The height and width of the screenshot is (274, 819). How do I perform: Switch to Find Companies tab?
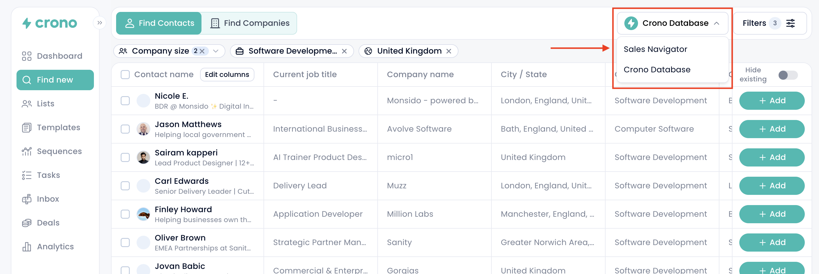[249, 23]
